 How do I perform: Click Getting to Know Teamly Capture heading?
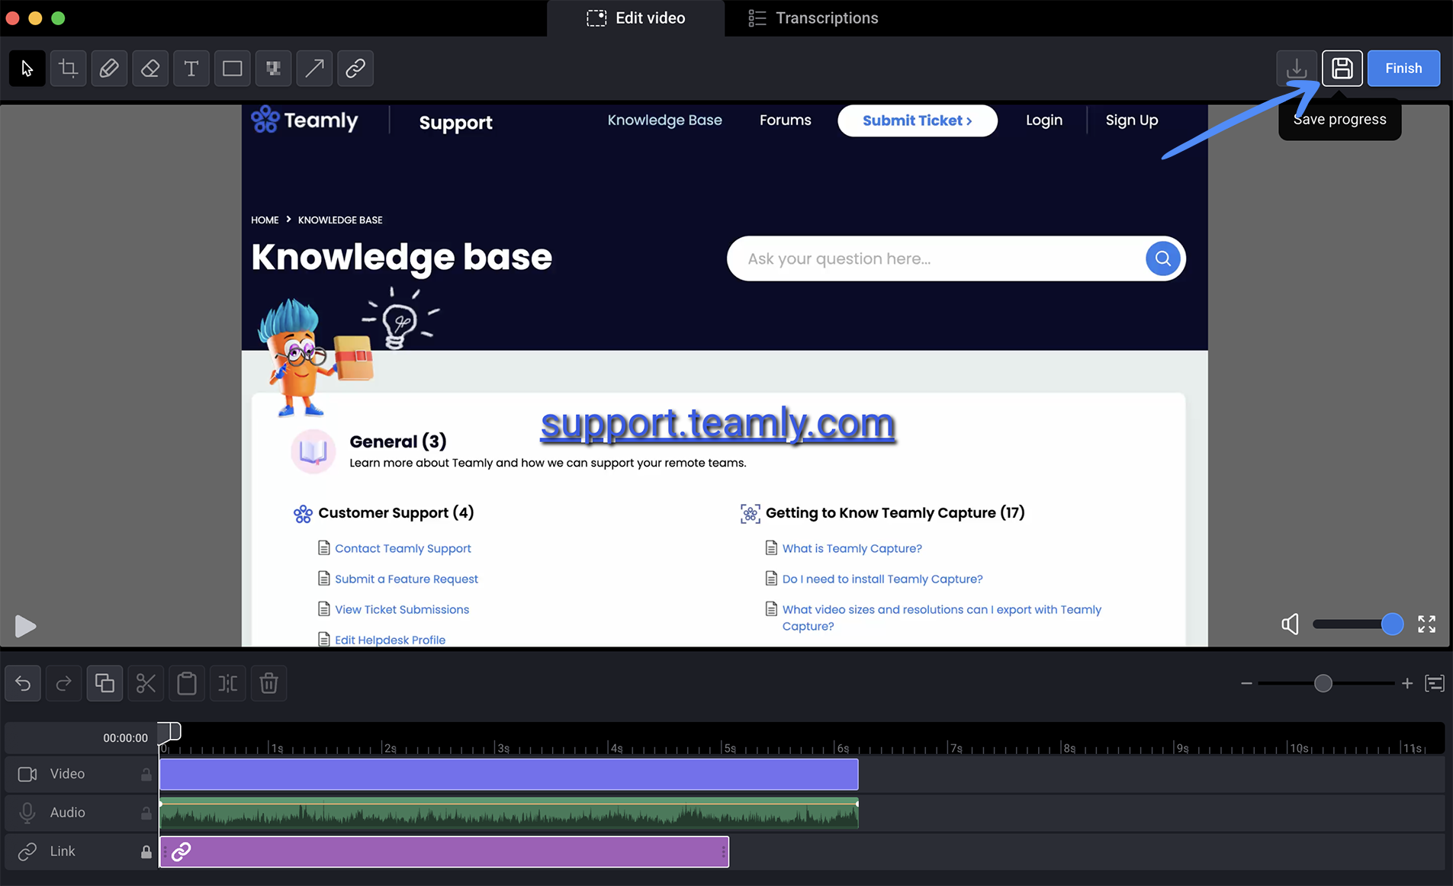pyautogui.click(x=895, y=513)
